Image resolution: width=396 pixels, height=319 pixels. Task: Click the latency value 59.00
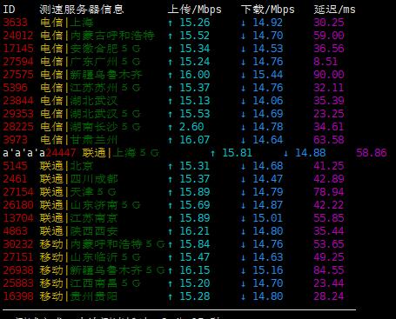point(329,36)
